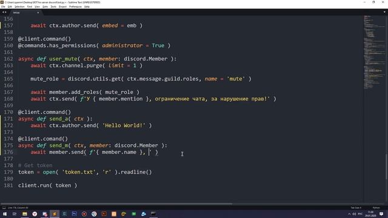Switch to Sublime Text taskbar icon

click(55, 214)
